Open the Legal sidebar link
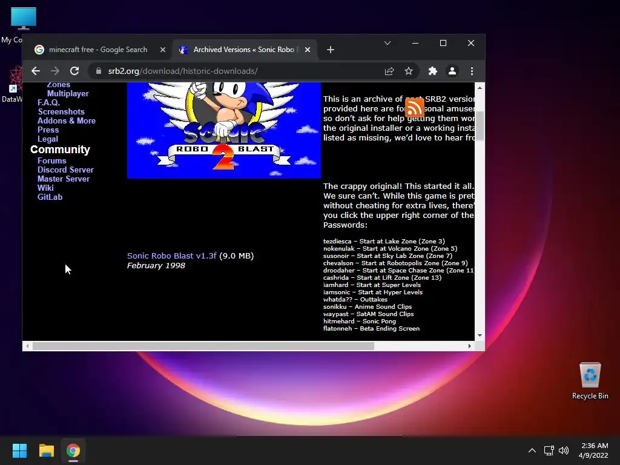This screenshot has width=620, height=465. pos(47,139)
